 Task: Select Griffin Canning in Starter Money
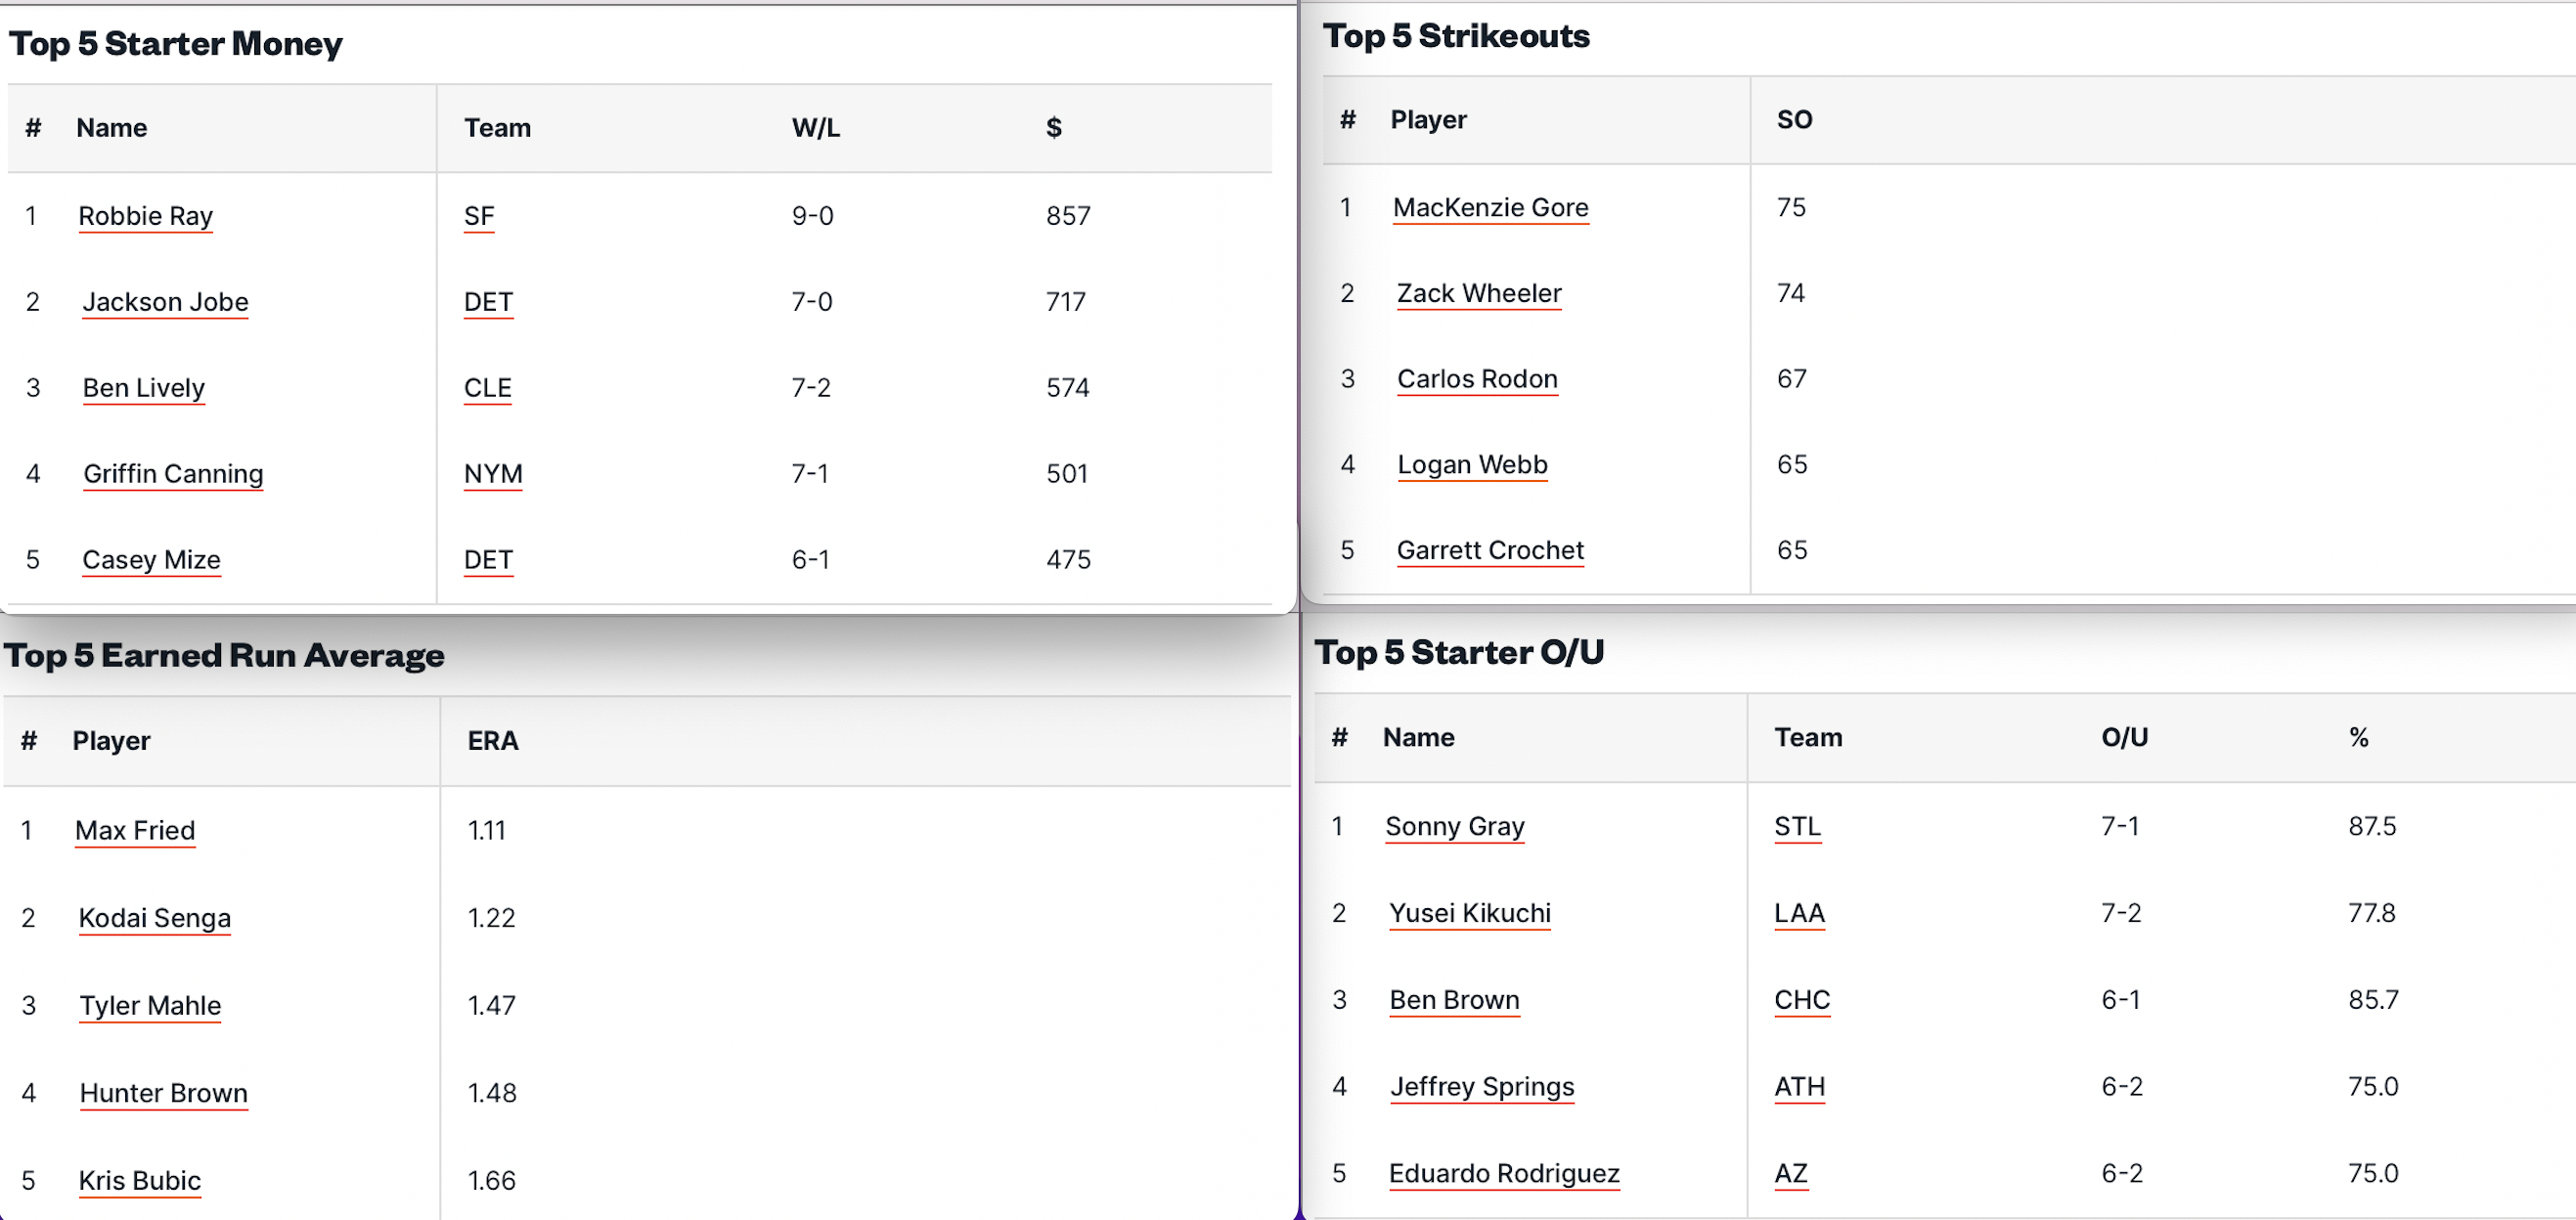173,473
